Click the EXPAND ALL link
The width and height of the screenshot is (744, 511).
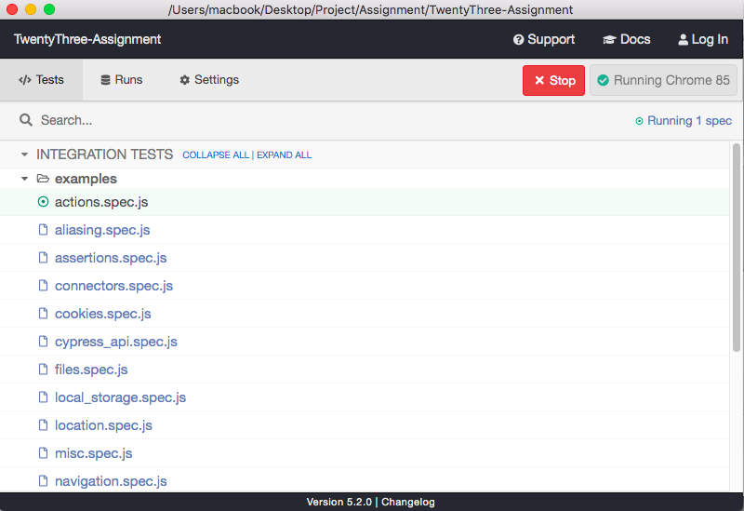(285, 155)
